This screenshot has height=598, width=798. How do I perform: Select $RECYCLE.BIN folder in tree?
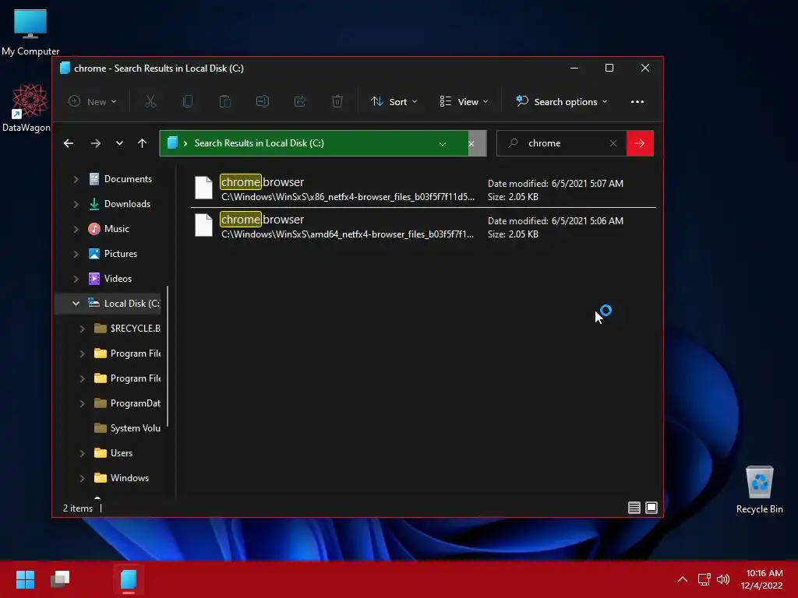[127, 329]
